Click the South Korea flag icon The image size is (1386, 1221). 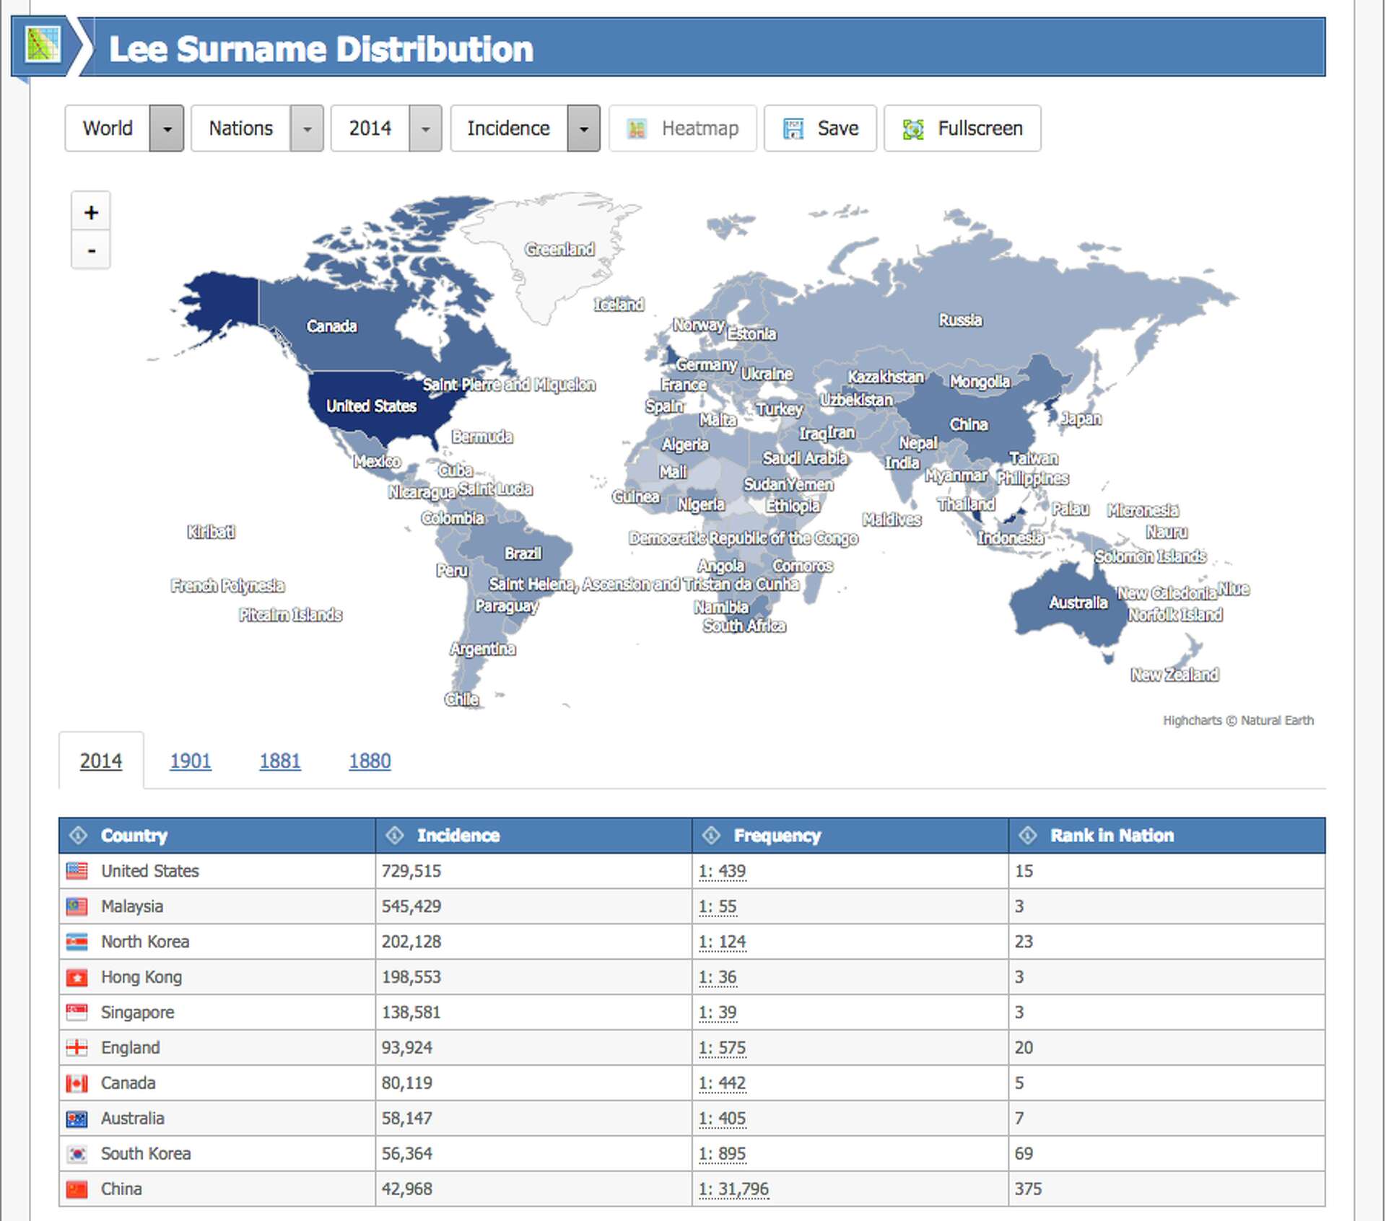[77, 1154]
